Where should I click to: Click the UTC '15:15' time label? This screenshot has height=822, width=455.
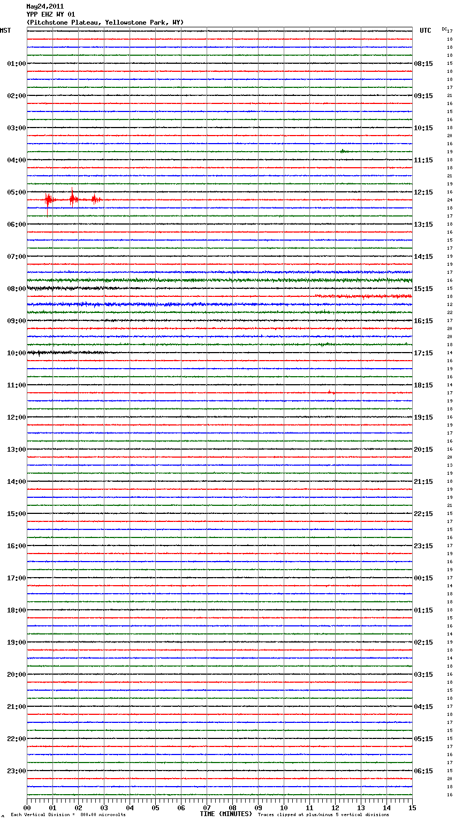pos(423,289)
